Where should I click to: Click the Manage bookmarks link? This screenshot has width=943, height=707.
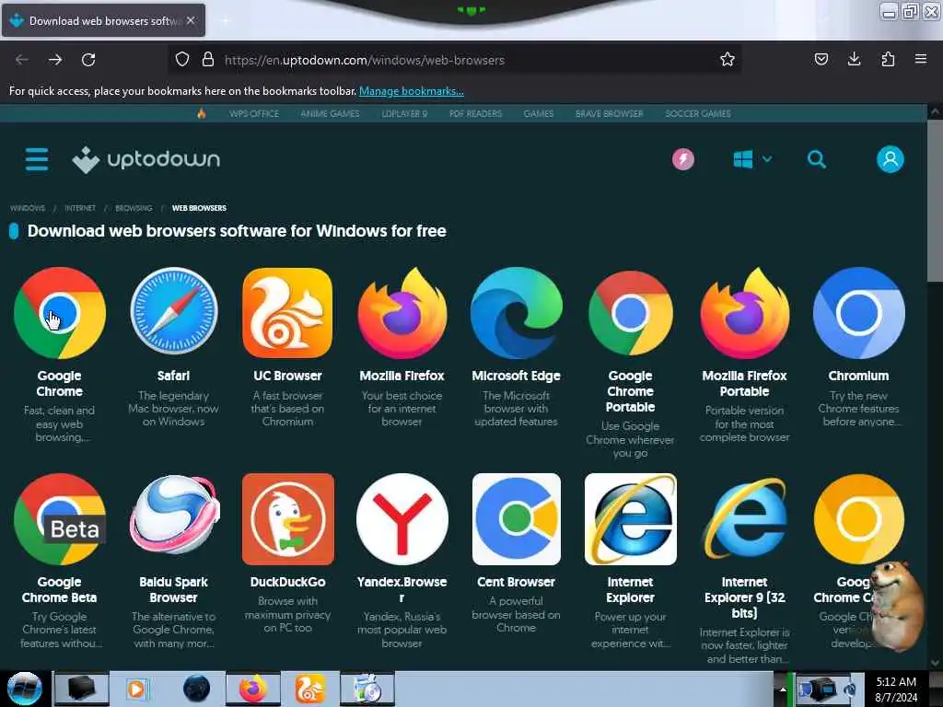(412, 91)
